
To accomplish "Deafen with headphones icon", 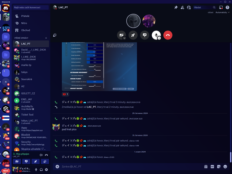I will [41, 170].
